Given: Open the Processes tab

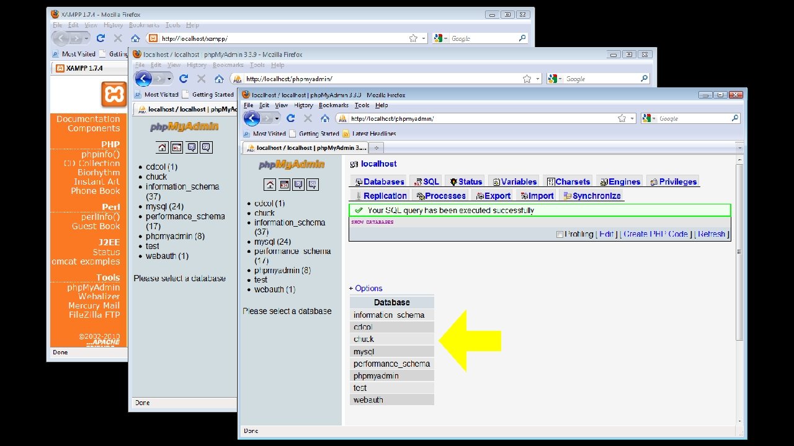Looking at the screenshot, I should click(x=440, y=196).
